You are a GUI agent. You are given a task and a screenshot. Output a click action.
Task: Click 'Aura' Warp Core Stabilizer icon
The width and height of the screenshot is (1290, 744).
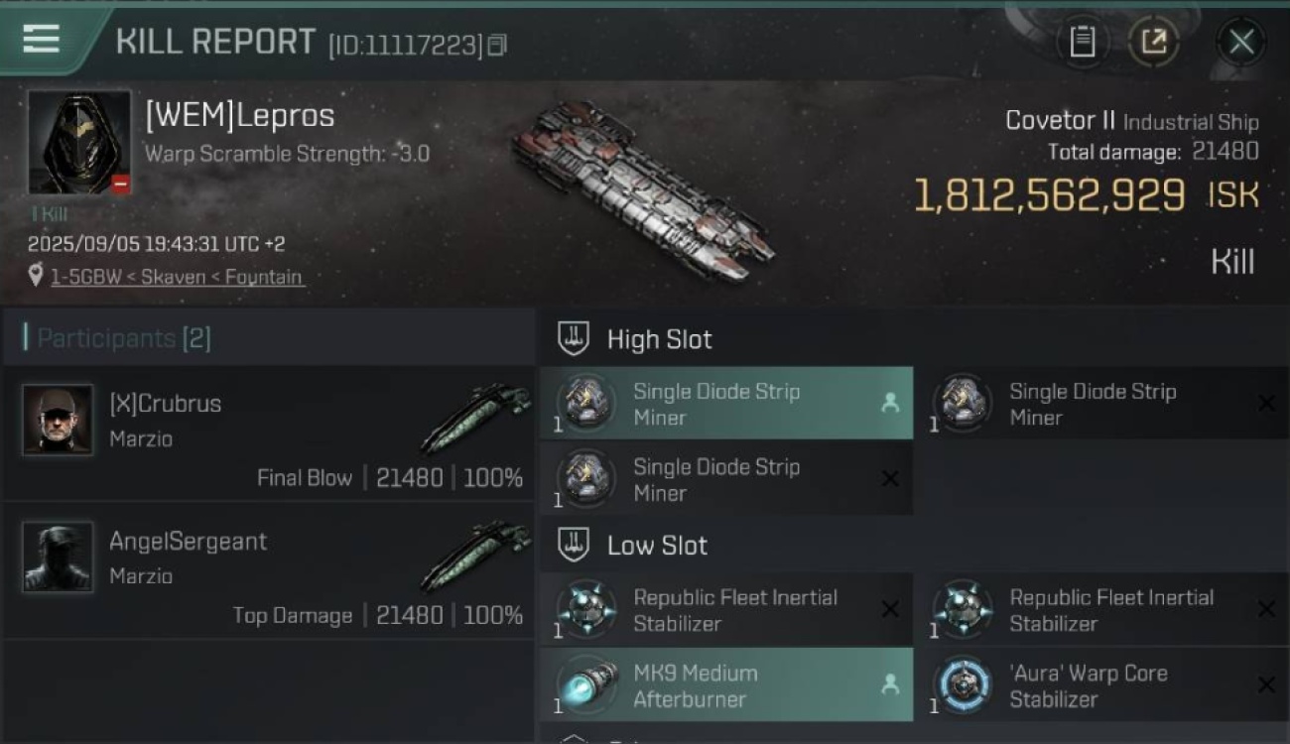[x=963, y=685]
